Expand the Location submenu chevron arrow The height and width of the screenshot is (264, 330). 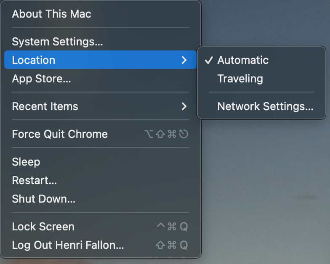point(184,60)
